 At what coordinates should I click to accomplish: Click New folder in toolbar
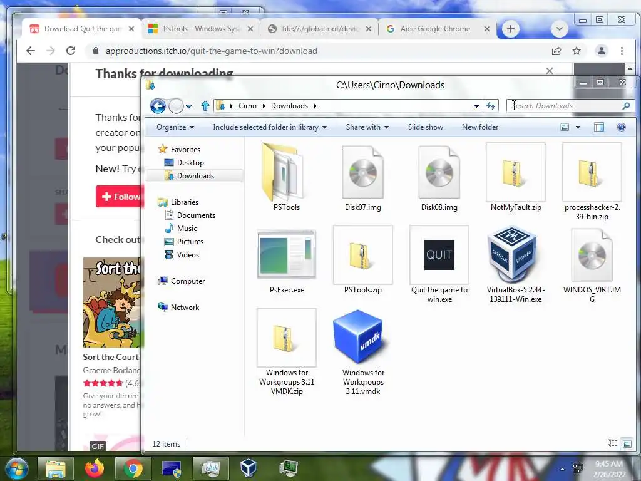(480, 127)
